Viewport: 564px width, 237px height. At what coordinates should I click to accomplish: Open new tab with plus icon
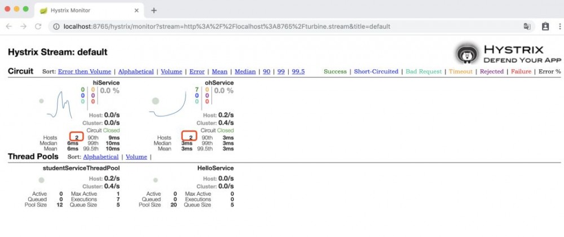click(153, 10)
